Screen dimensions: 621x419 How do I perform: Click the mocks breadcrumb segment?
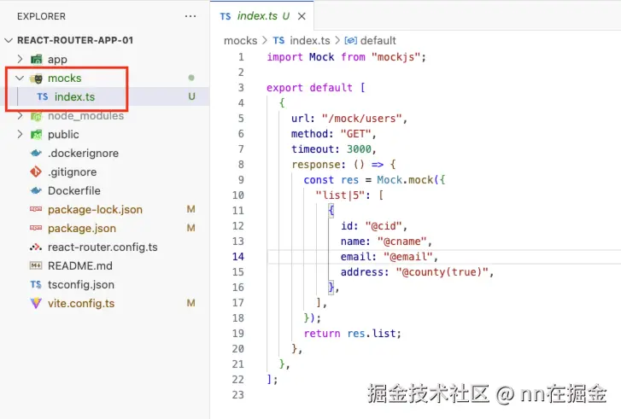[240, 40]
